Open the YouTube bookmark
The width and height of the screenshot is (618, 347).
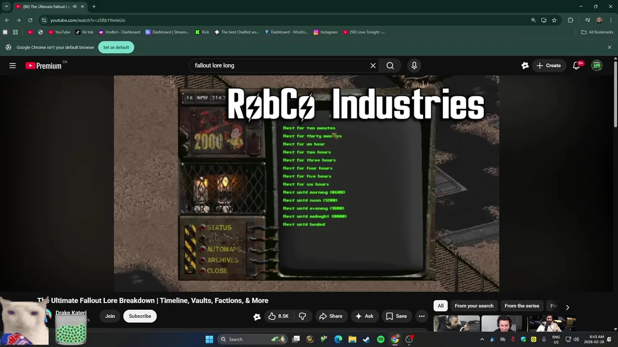59,32
